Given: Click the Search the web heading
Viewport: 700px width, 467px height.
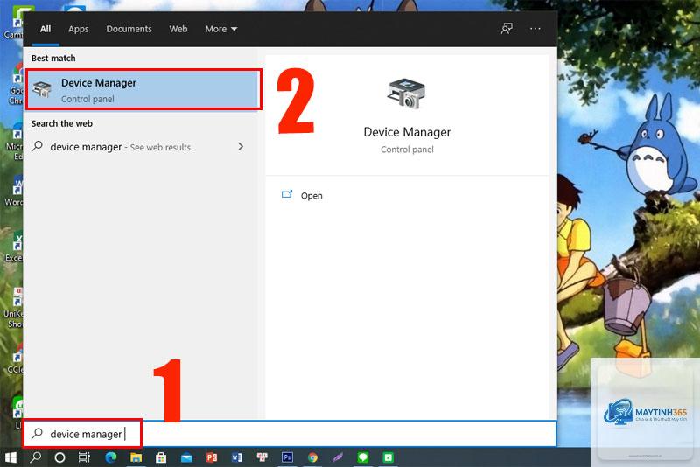Looking at the screenshot, I should tap(61, 123).
